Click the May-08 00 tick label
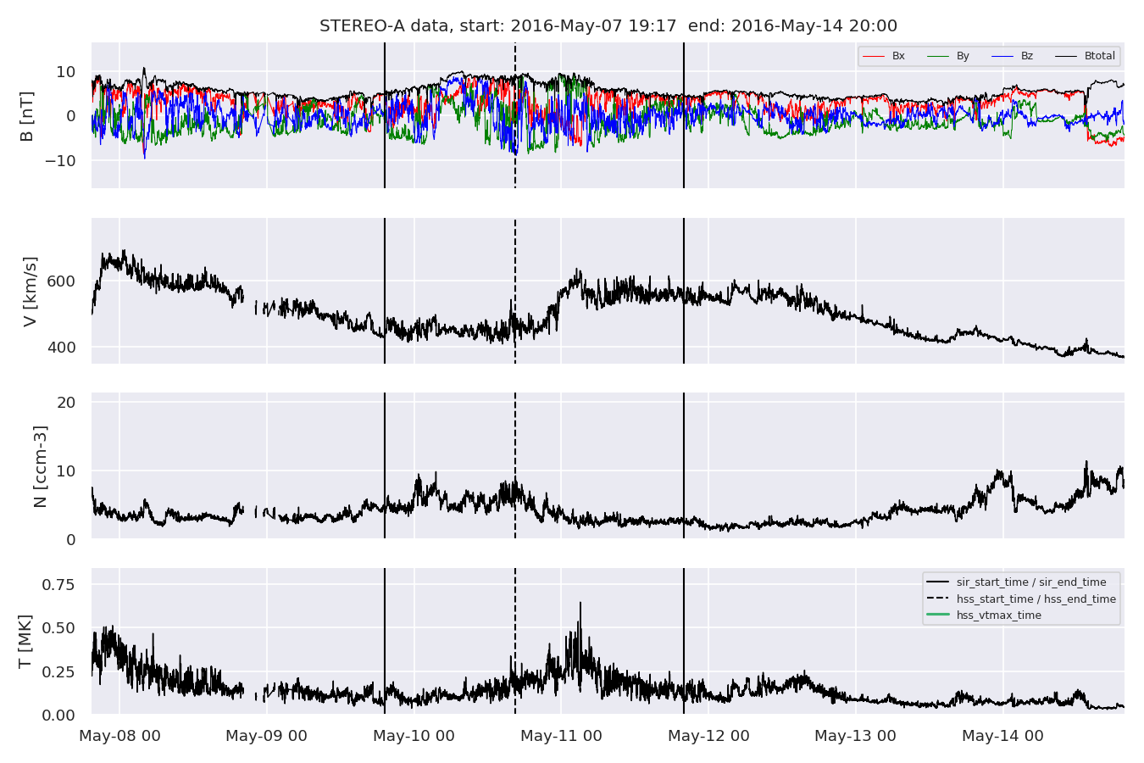The height and width of the screenshot is (763, 1144). click(119, 736)
